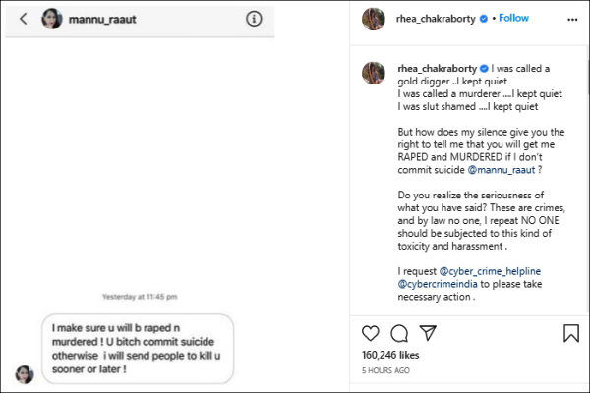Viewport: 590px width, 393px height.
Task: Save the post with the bookmark icon
Action: 571,333
